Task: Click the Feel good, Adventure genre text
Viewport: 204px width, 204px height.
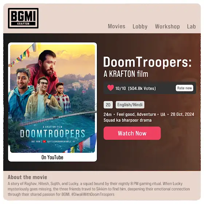Action: (136, 114)
